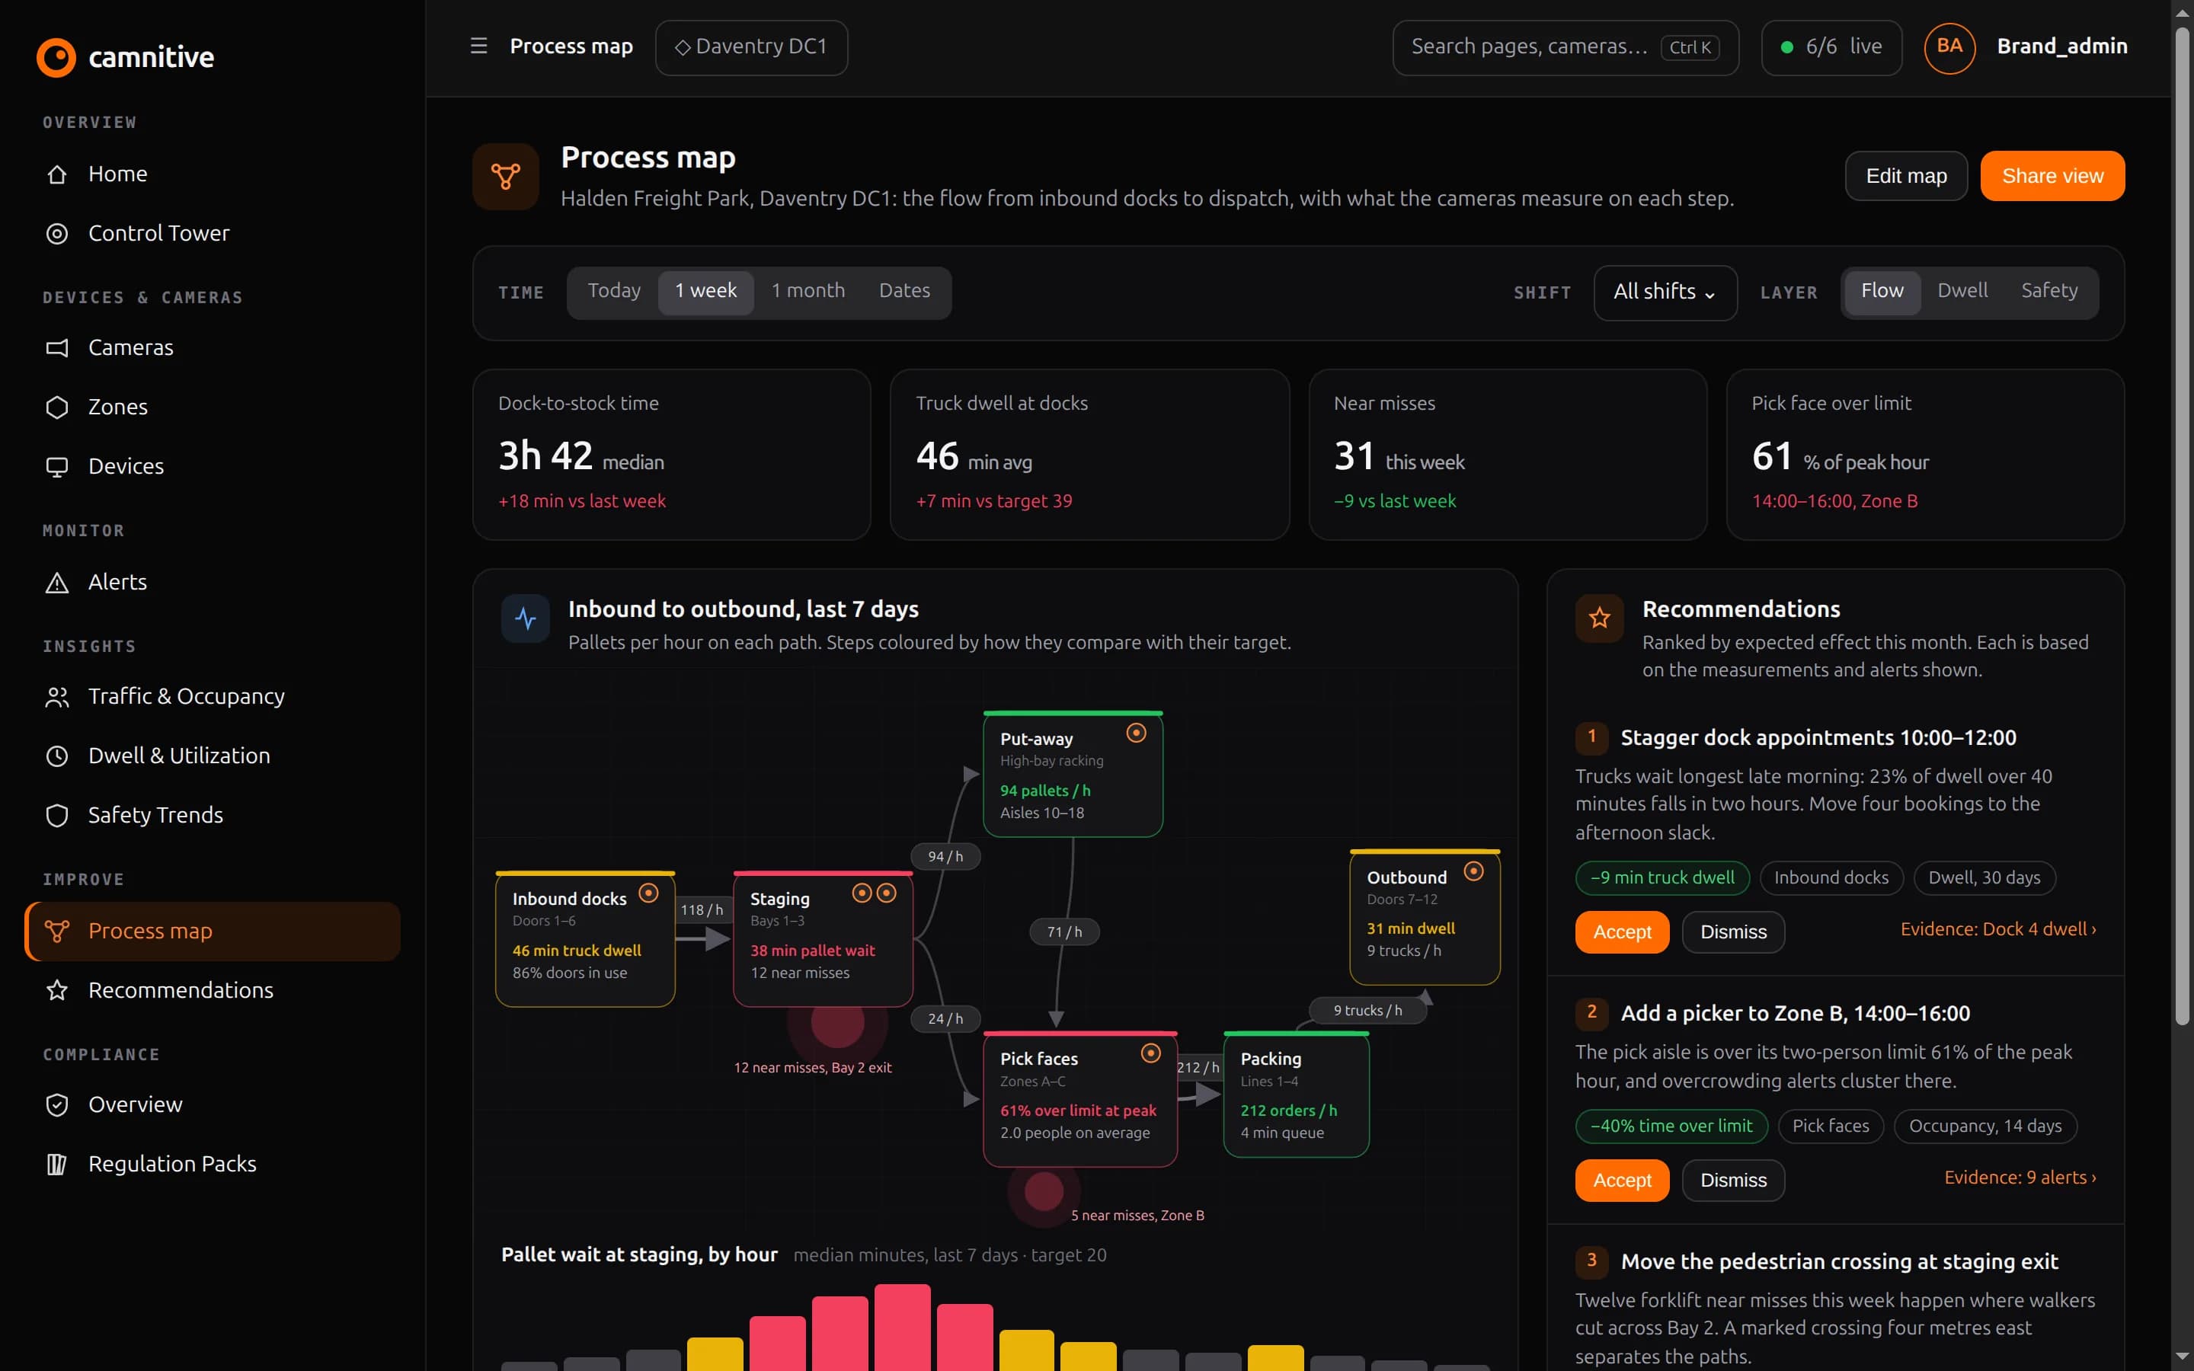Image resolution: width=2194 pixels, height=1371 pixels.
Task: Click the page vertical scrollbar thumb
Action: 2183,526
